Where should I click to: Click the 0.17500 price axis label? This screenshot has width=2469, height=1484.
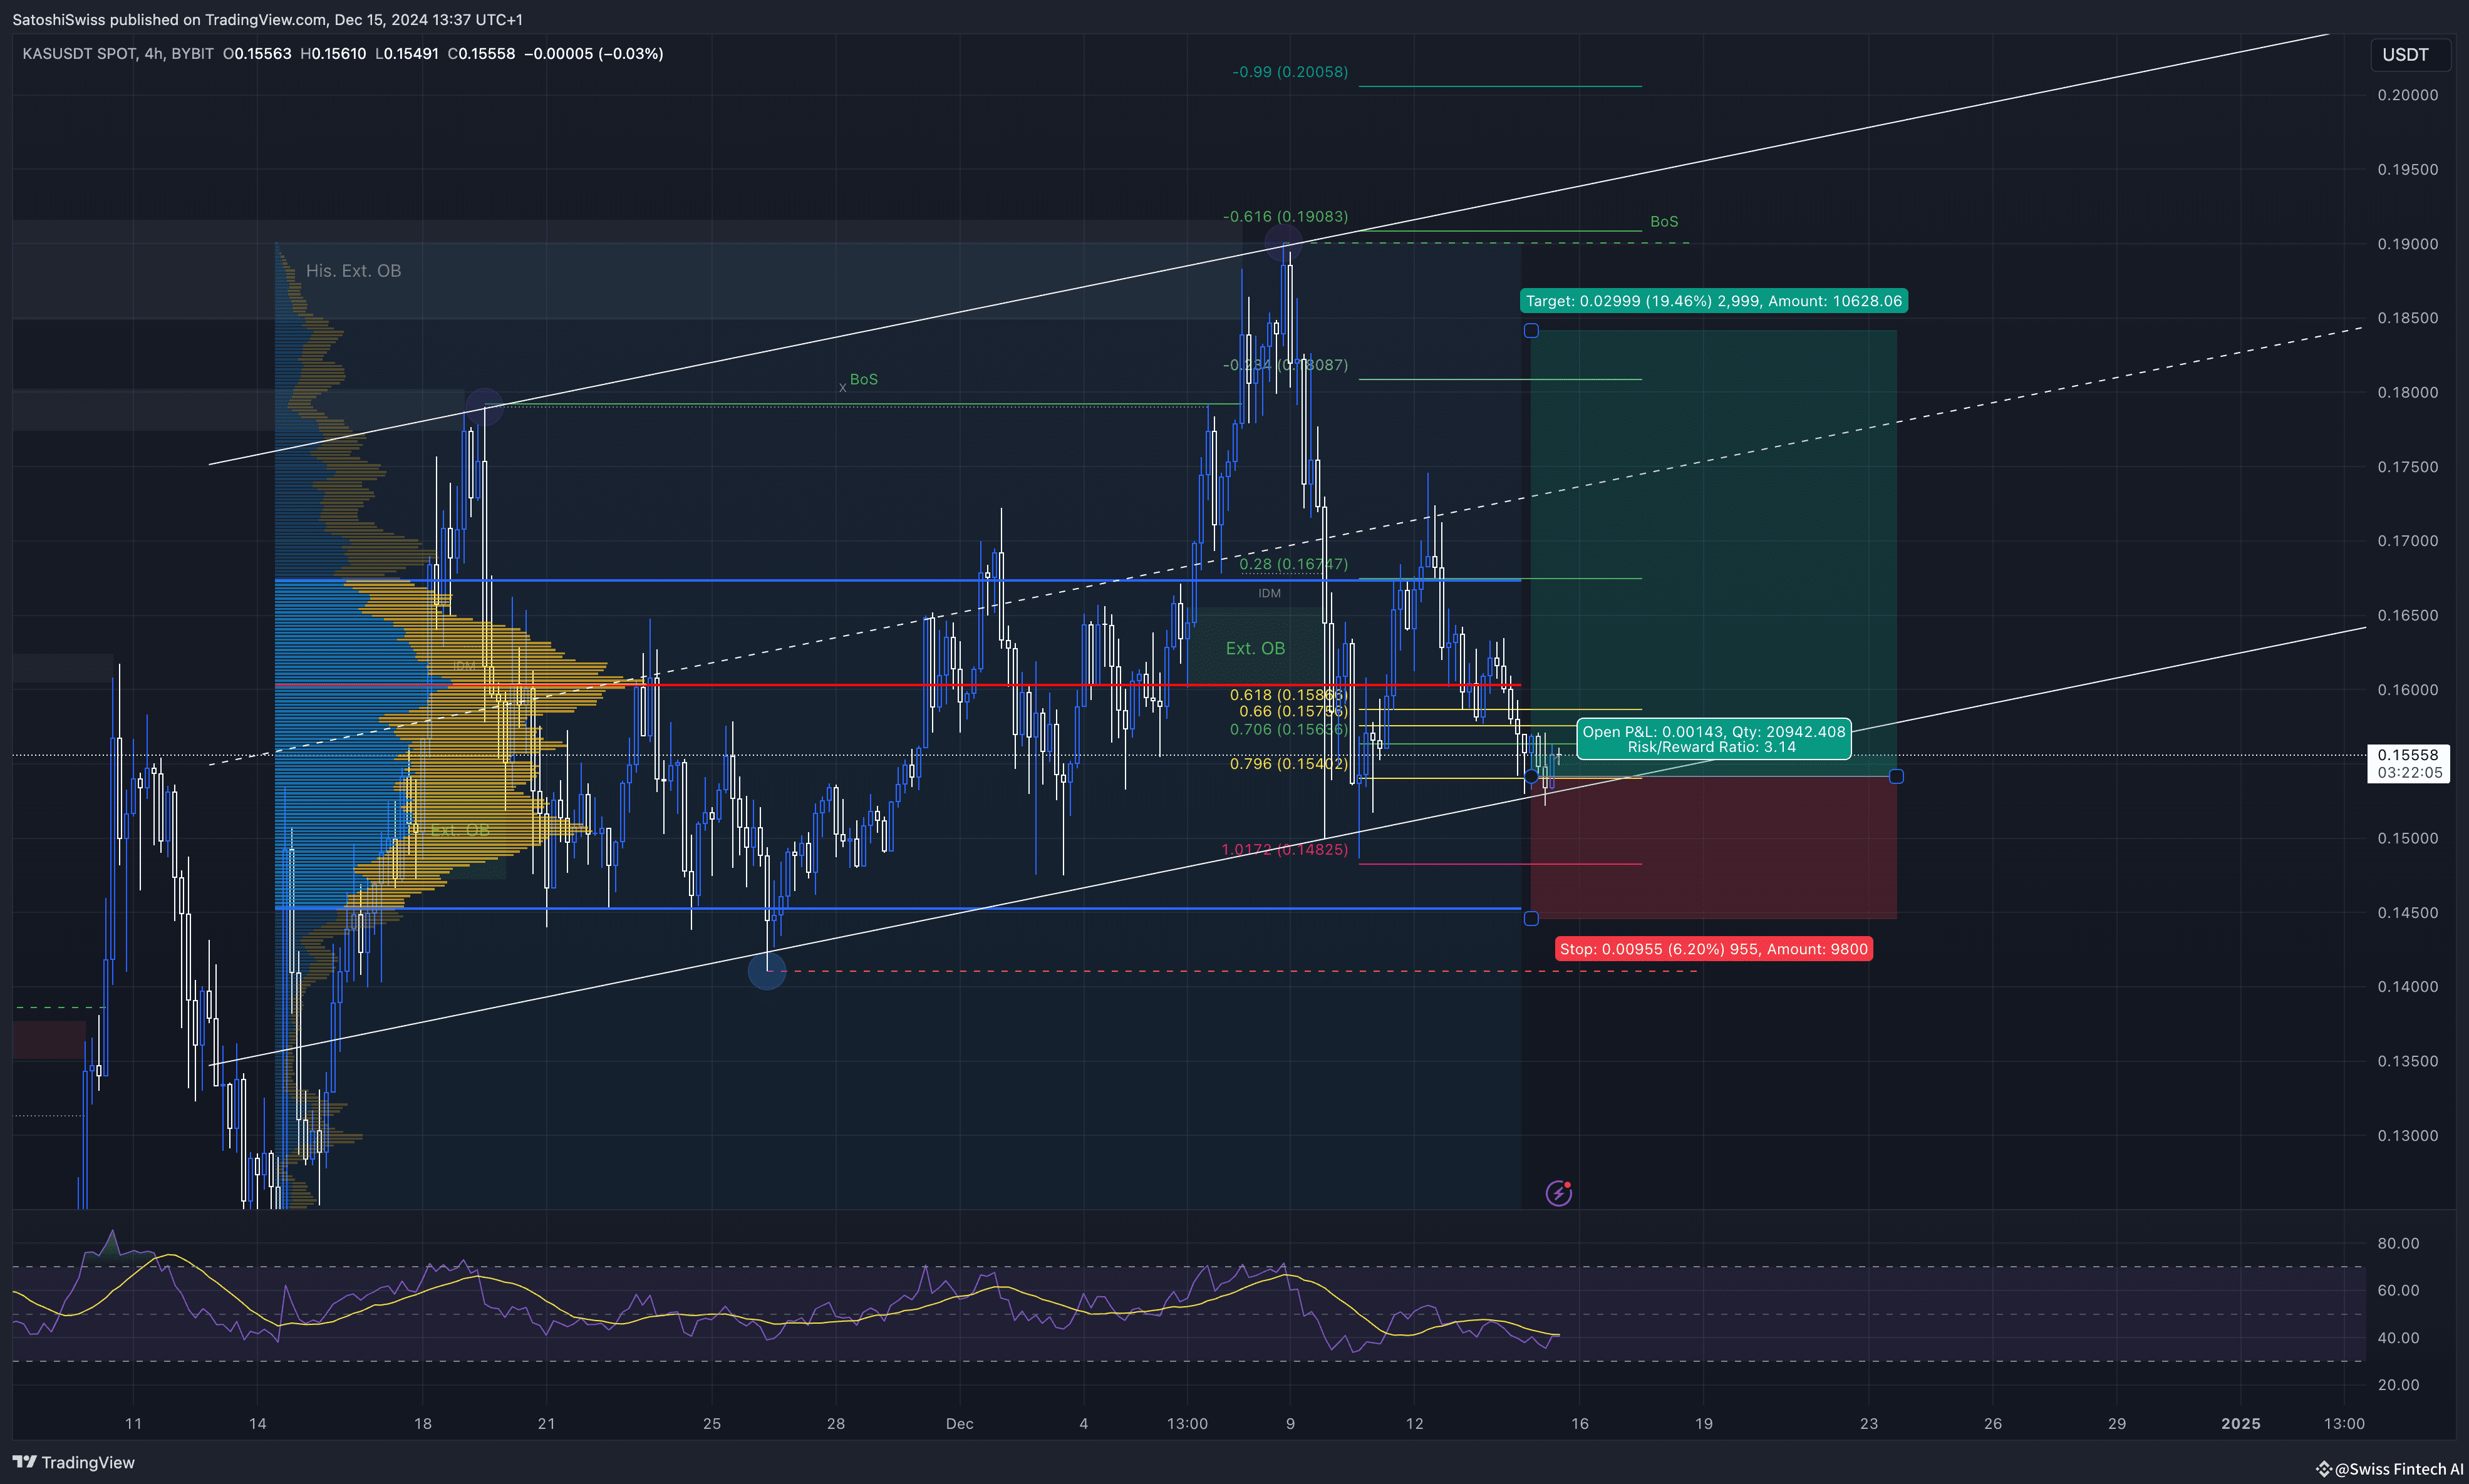(x=2408, y=467)
